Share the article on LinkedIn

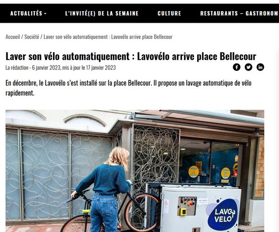point(260,67)
